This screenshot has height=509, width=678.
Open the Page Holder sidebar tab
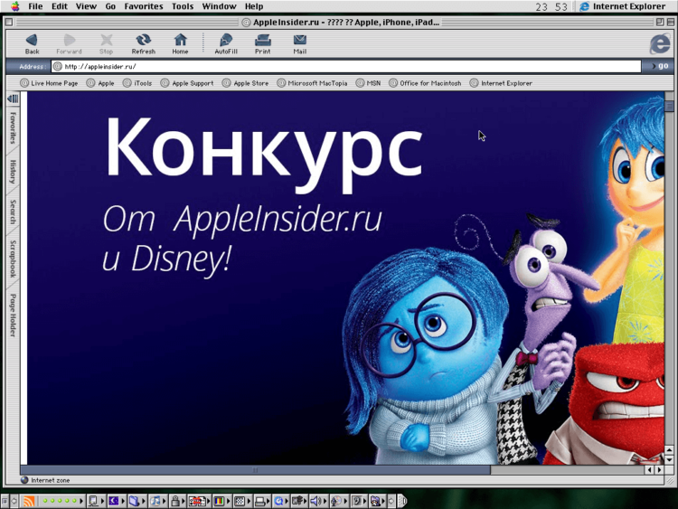point(13,316)
